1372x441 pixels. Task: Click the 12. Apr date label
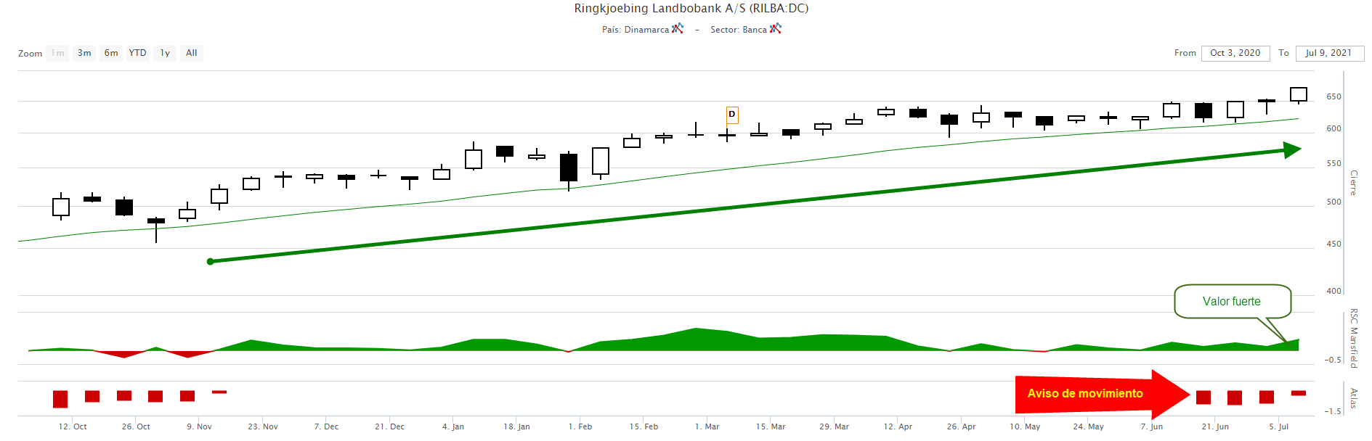(898, 426)
